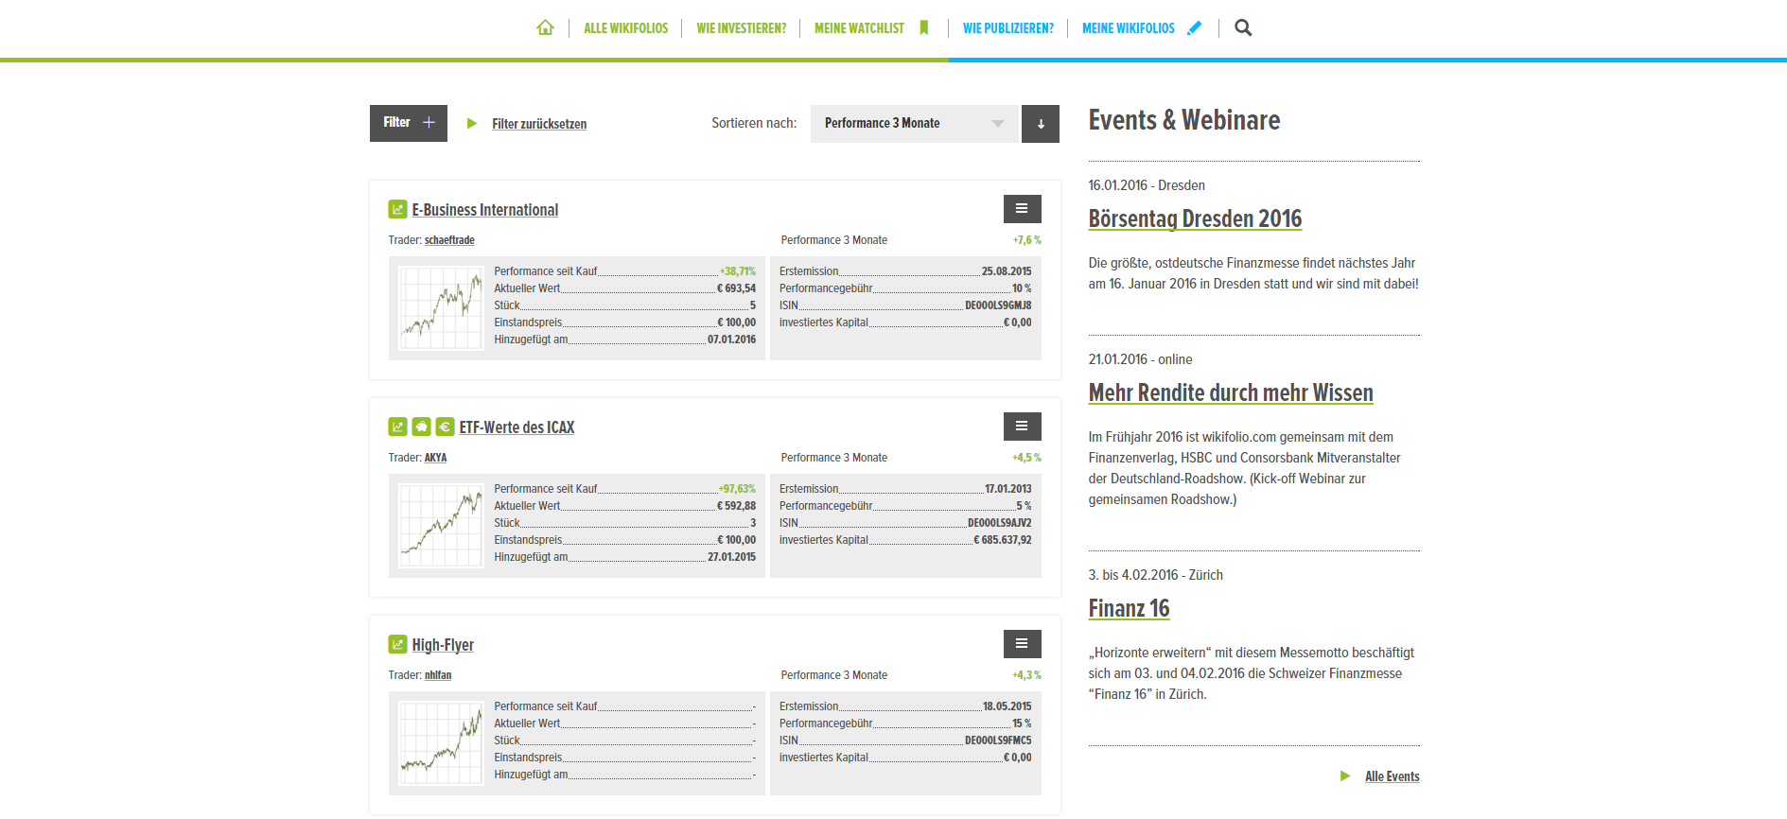
Task: Click invested capital € 685.637,92
Action: pyautogui.click(x=1003, y=540)
